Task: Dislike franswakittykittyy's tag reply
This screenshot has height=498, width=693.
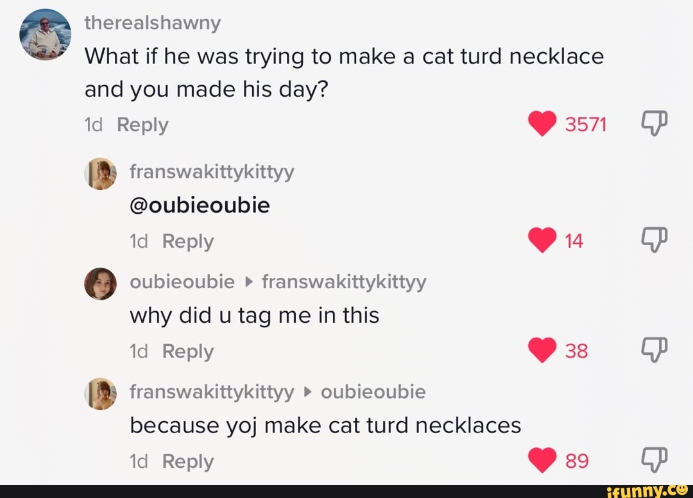Action: 654,240
